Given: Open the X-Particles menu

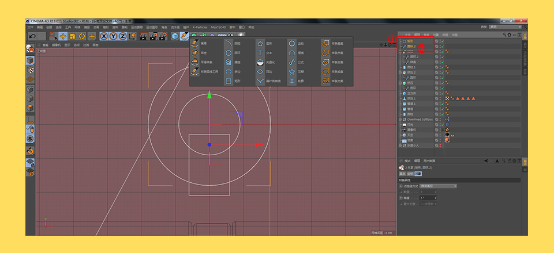Looking at the screenshot, I should (x=200, y=27).
